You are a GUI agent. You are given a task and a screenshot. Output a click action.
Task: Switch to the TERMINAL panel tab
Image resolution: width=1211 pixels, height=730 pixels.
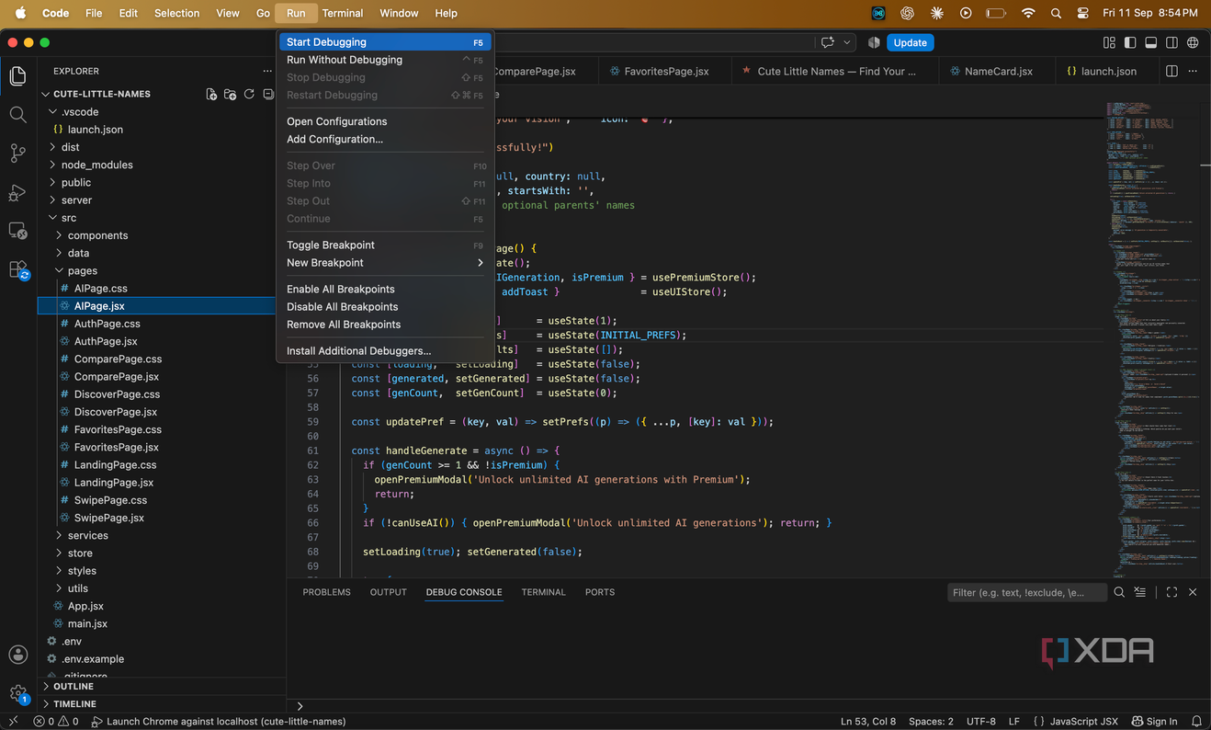(x=543, y=592)
